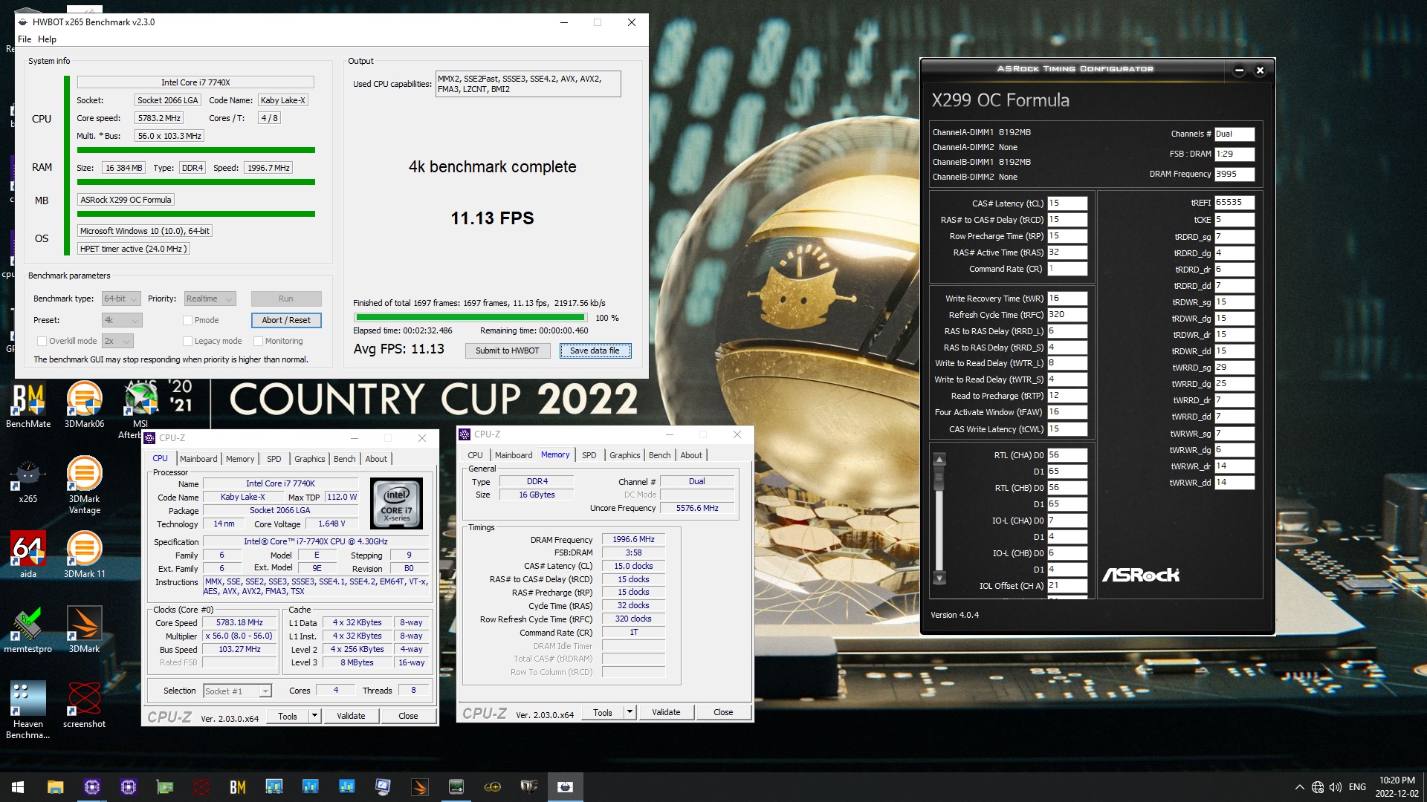Click the Abort / Reset button

[x=286, y=320]
